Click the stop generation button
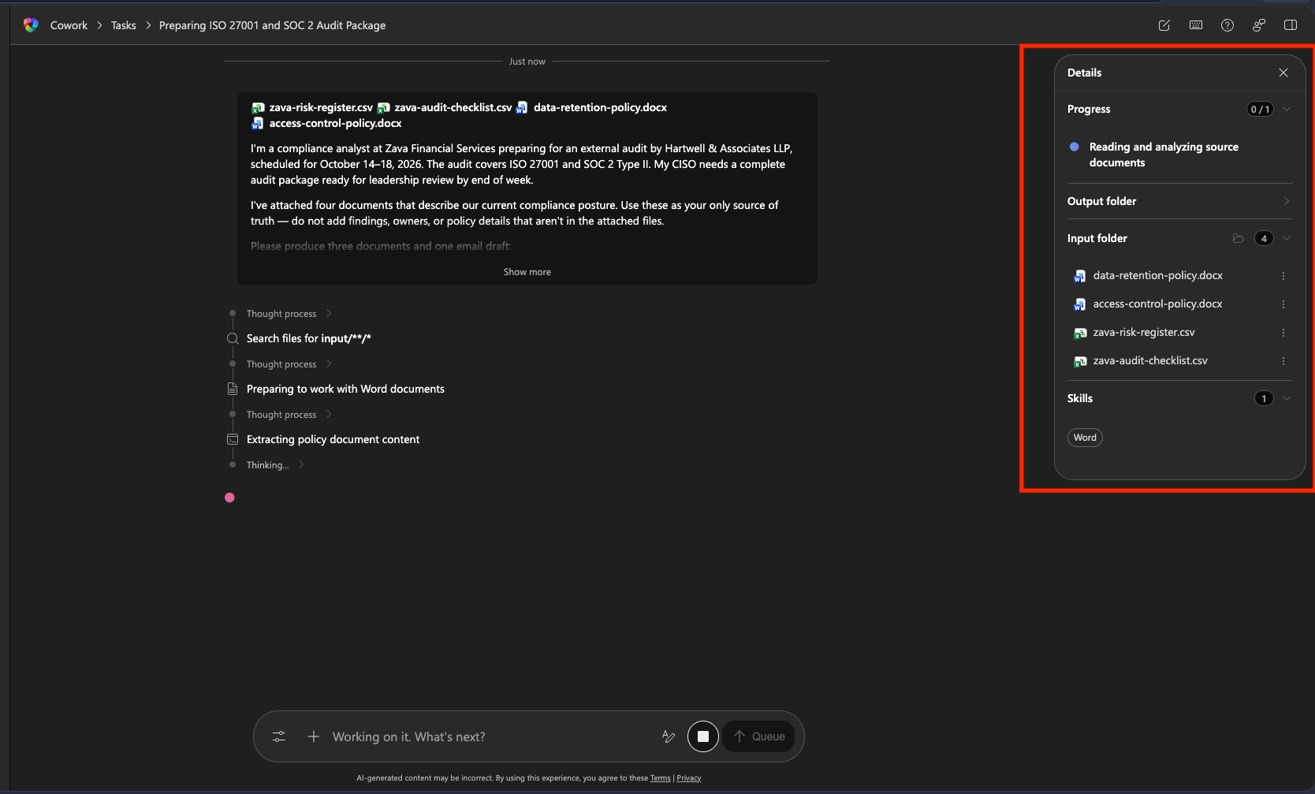1315x794 pixels. click(702, 736)
